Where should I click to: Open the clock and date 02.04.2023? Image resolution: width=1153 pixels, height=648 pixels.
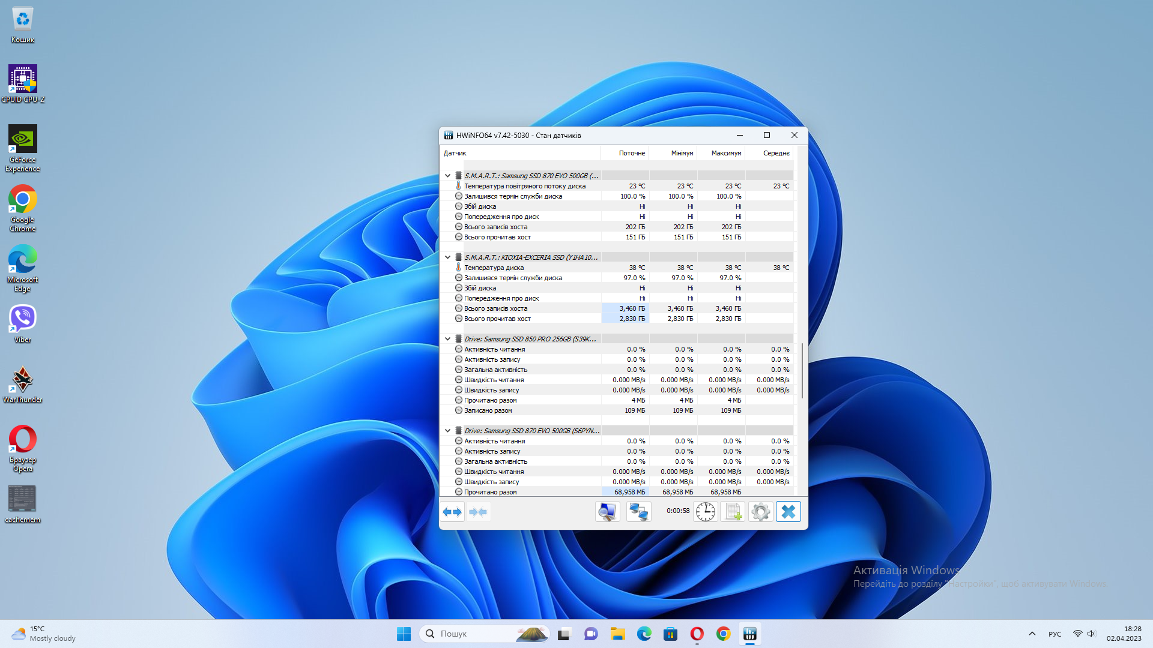[1124, 634]
